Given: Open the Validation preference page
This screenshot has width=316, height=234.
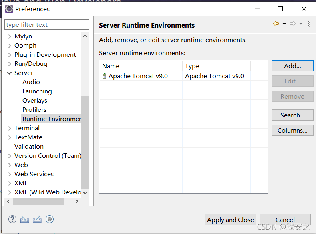Looking at the screenshot, I should click(x=29, y=147).
